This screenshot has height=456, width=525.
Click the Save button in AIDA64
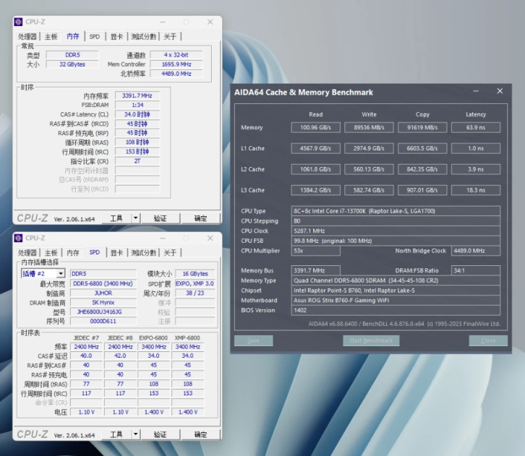coord(253,340)
